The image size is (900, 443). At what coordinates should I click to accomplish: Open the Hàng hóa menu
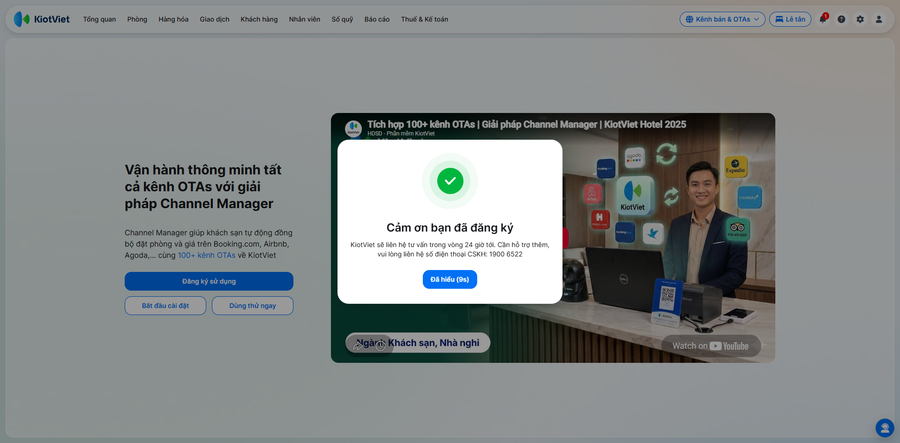[x=173, y=19]
